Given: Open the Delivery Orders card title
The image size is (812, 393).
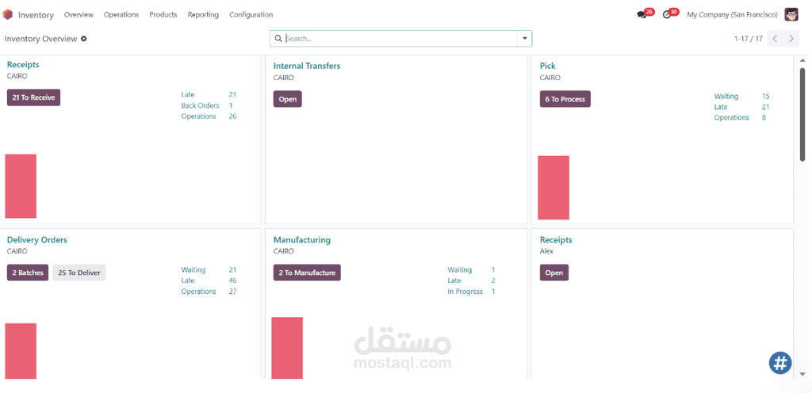Looking at the screenshot, I should [x=36, y=240].
